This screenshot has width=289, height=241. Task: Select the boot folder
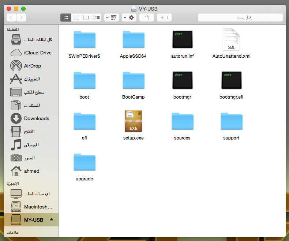(x=85, y=80)
